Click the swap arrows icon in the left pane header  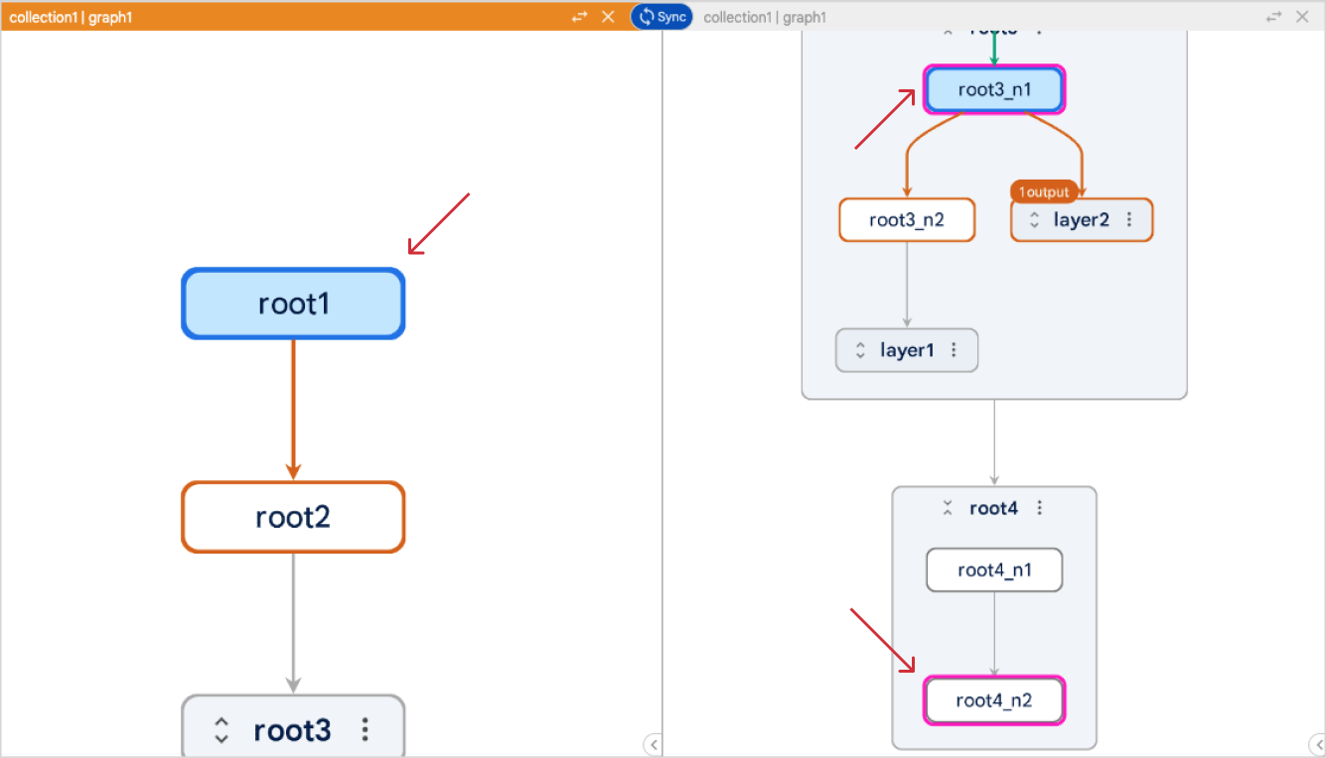(x=577, y=16)
